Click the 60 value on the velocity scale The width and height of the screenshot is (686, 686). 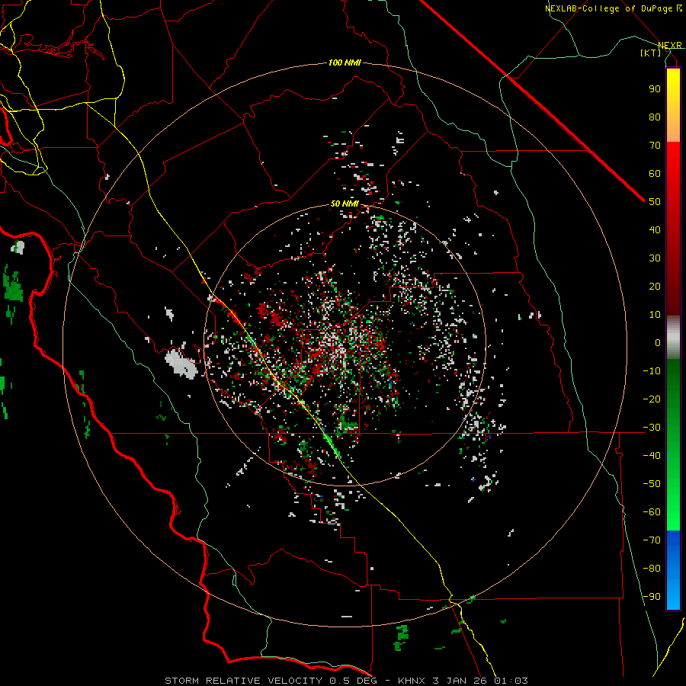tap(655, 173)
